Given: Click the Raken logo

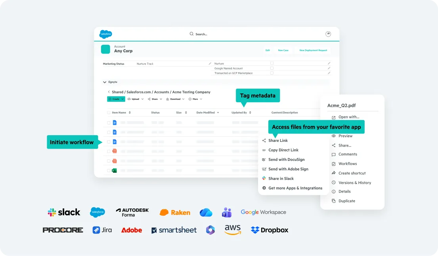Looking at the screenshot, I should pos(175,212).
